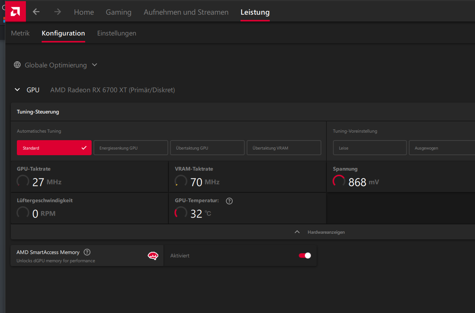Image resolution: width=475 pixels, height=313 pixels.
Task: Open the Leistung tab
Action: pos(255,12)
